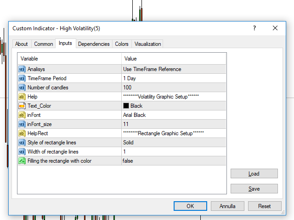Screen dimensions: 294x220
Task: Click the type icon next to TimeFrame Period
Action: [22, 78]
